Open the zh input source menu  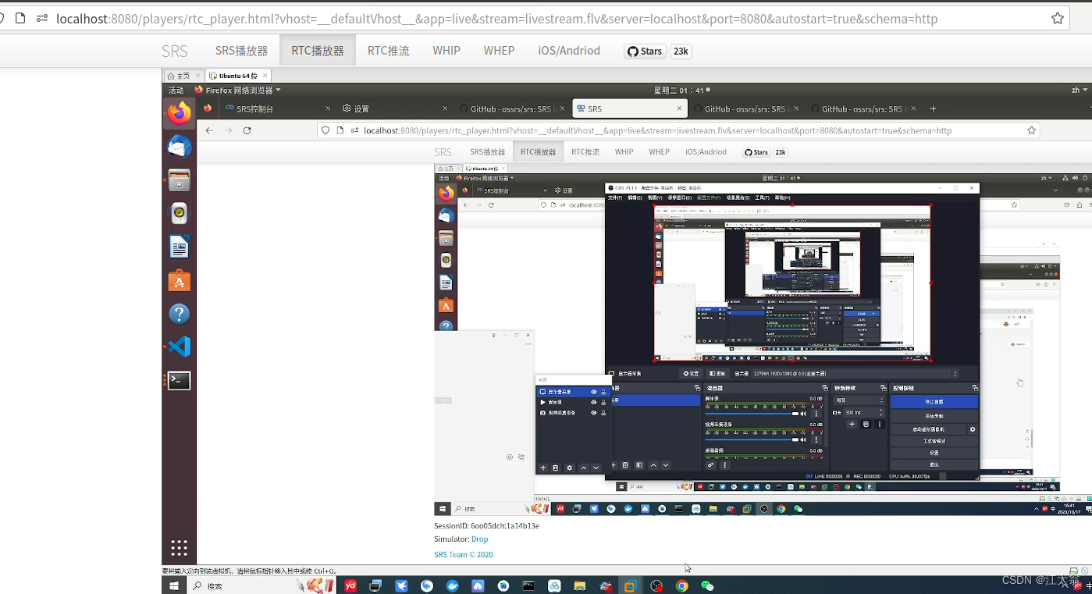point(1078,90)
